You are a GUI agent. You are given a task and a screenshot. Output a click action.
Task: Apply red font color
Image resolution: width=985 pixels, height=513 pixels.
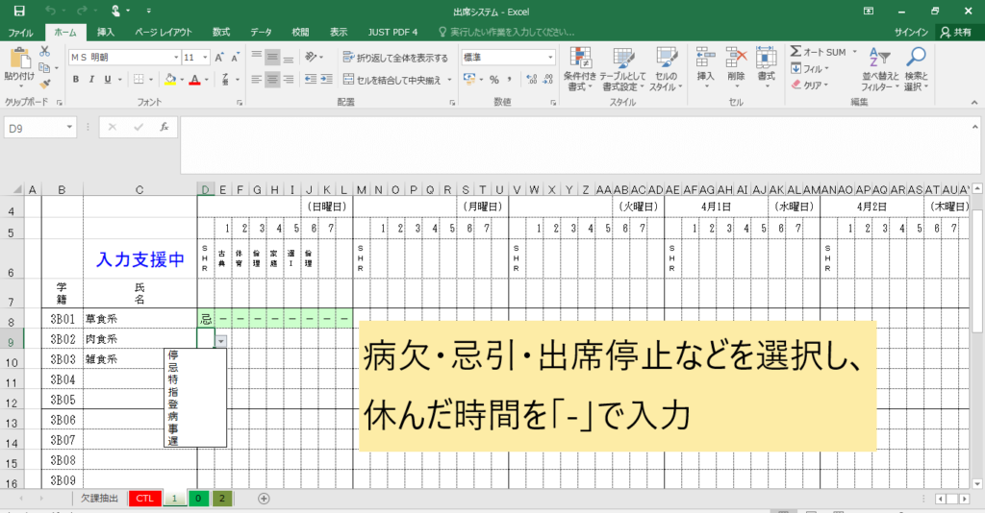tap(194, 79)
